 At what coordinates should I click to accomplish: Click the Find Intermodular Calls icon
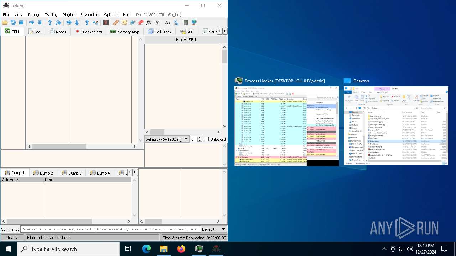[176, 22]
